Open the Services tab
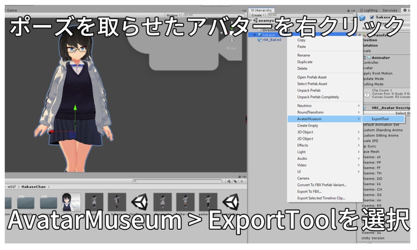417x250 pixels. tap(390, 10)
